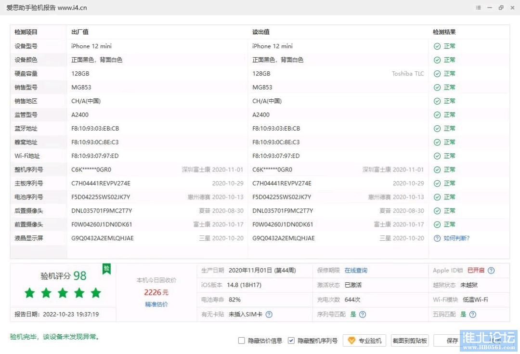Click the recycle price 2226元
520x354 pixels.
[x=156, y=292]
